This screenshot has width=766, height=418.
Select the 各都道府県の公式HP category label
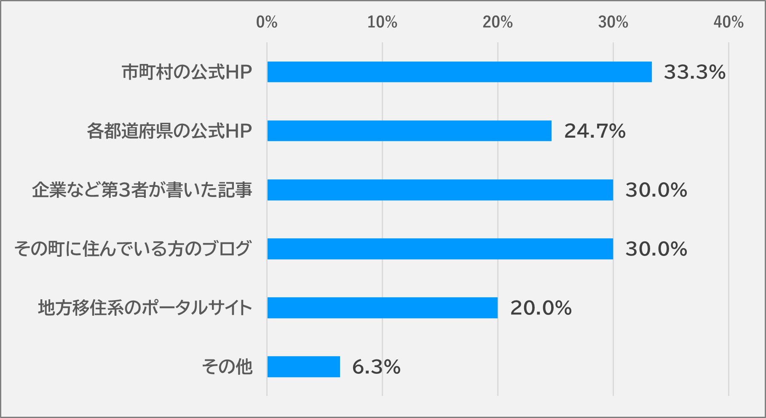tap(169, 131)
